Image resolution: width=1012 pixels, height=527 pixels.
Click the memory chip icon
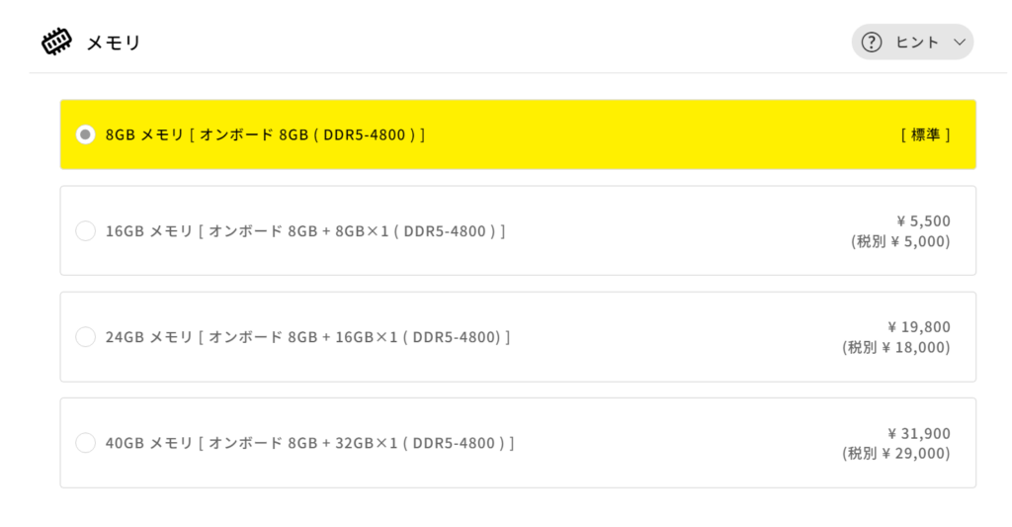pyautogui.click(x=56, y=42)
